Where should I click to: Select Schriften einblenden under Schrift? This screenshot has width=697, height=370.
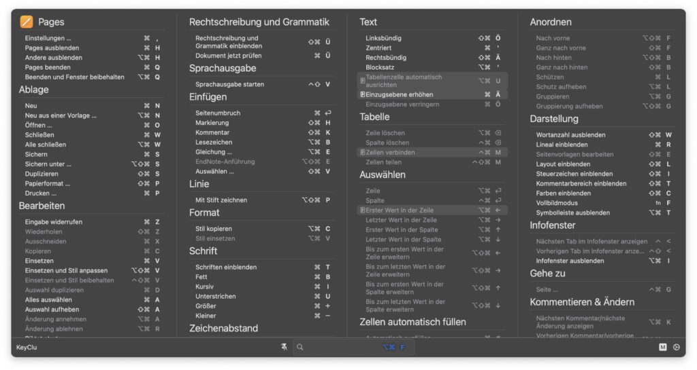pyautogui.click(x=225, y=267)
